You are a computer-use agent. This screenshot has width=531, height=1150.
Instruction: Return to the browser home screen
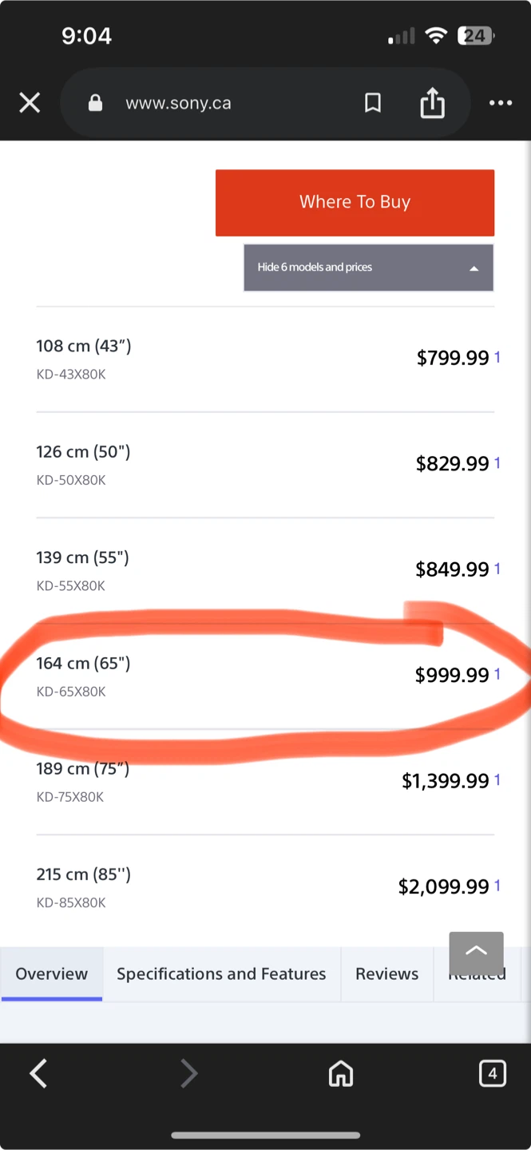341,1073
